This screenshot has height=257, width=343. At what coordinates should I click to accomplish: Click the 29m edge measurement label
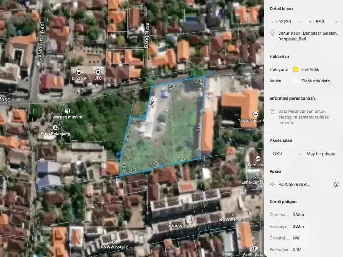[x=134, y=169]
